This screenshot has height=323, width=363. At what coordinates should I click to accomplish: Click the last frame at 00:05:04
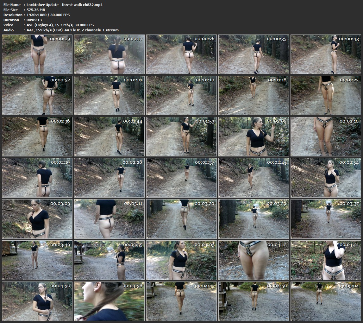click(x=326, y=301)
